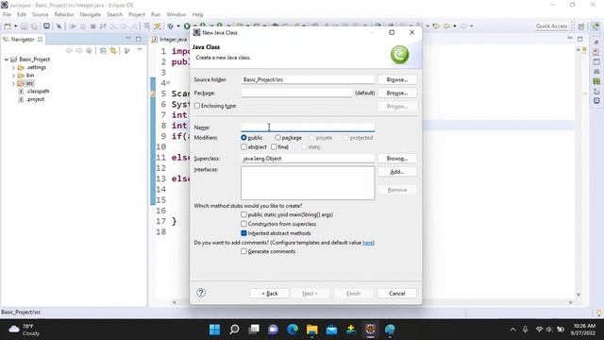
Task: Select the package modifier radio button
Action: [277, 138]
